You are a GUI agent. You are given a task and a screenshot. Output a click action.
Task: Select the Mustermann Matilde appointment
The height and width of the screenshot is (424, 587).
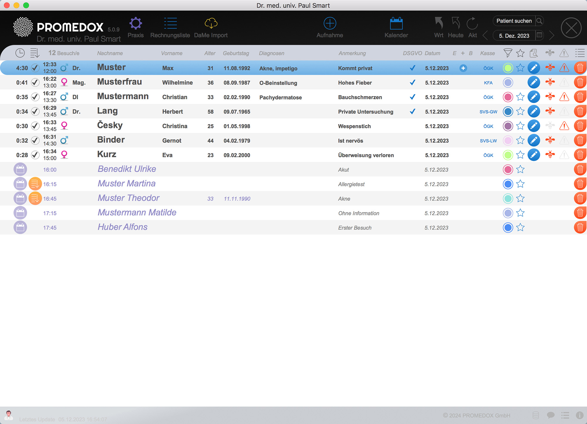(x=293, y=213)
